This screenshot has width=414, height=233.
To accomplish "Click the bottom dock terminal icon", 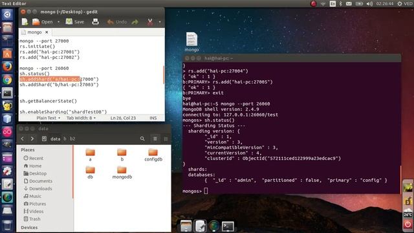I will (228, 226).
